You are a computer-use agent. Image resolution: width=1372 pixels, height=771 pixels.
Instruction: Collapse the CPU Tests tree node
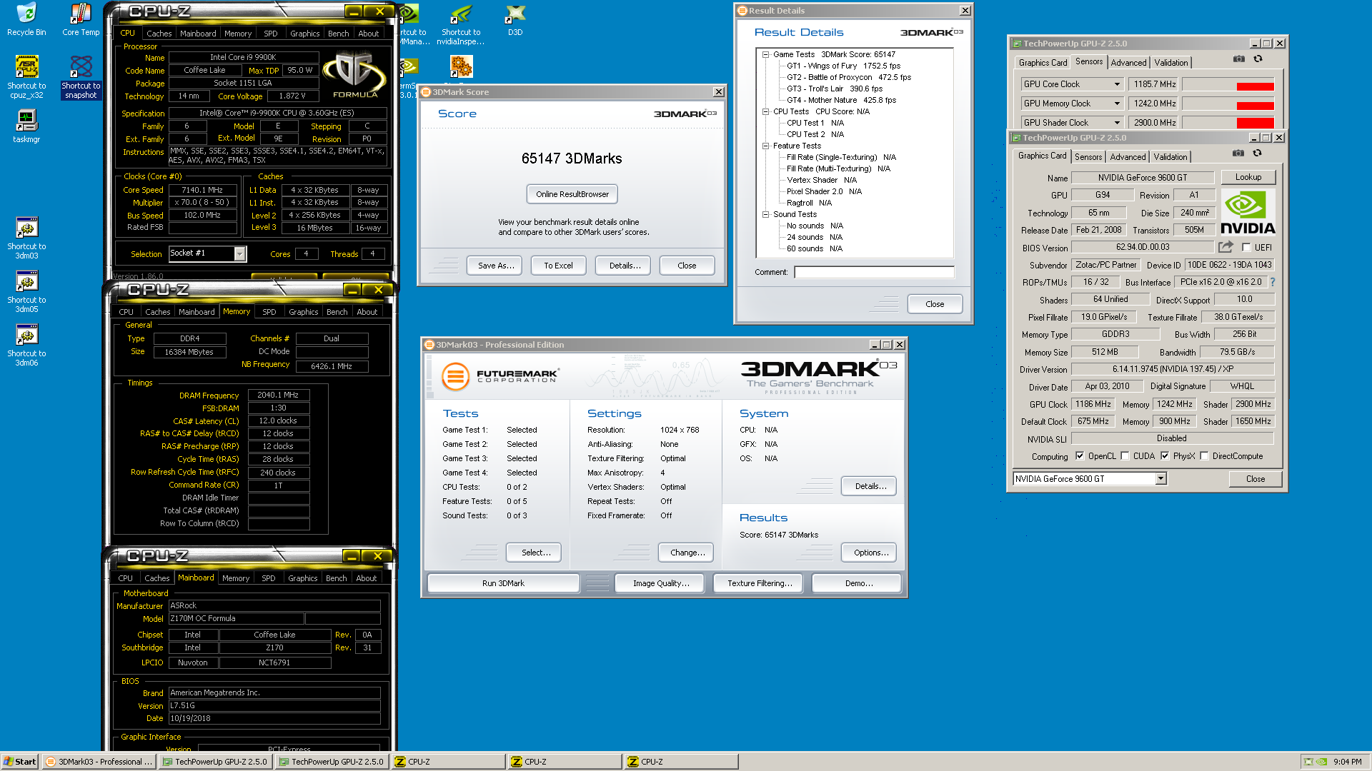pos(765,111)
